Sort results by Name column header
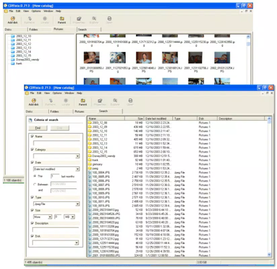The image size is (277, 269). pos(106,119)
